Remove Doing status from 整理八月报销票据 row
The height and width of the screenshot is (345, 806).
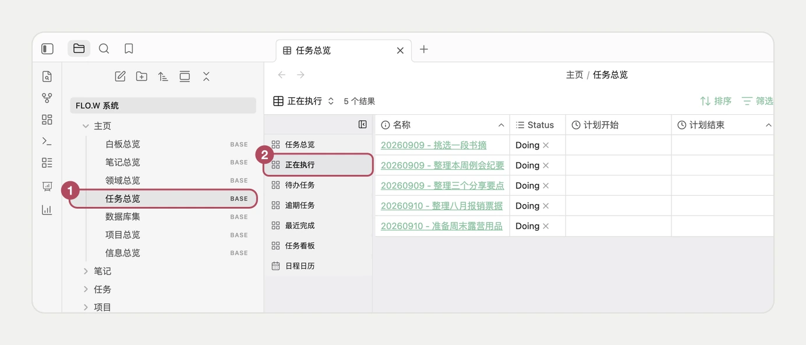point(546,206)
